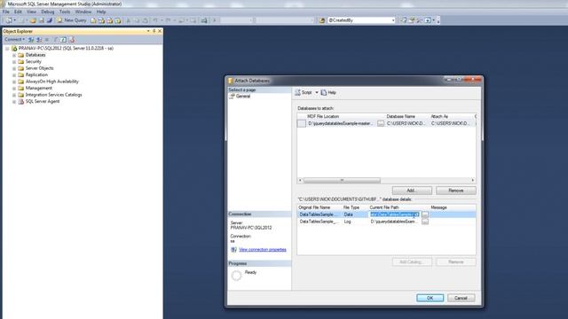The width and height of the screenshot is (568, 319).
Task: Open the Debug menu
Action: tap(47, 12)
